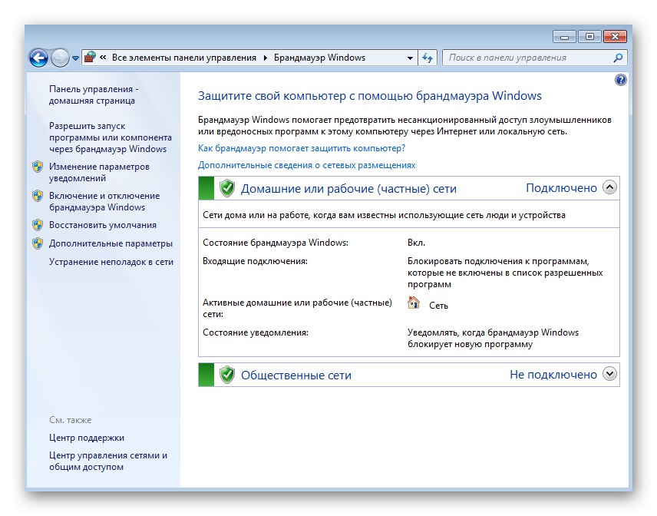Screen dimensions: 657x516
Task: Expand the public networks section chevron
Action: point(609,373)
